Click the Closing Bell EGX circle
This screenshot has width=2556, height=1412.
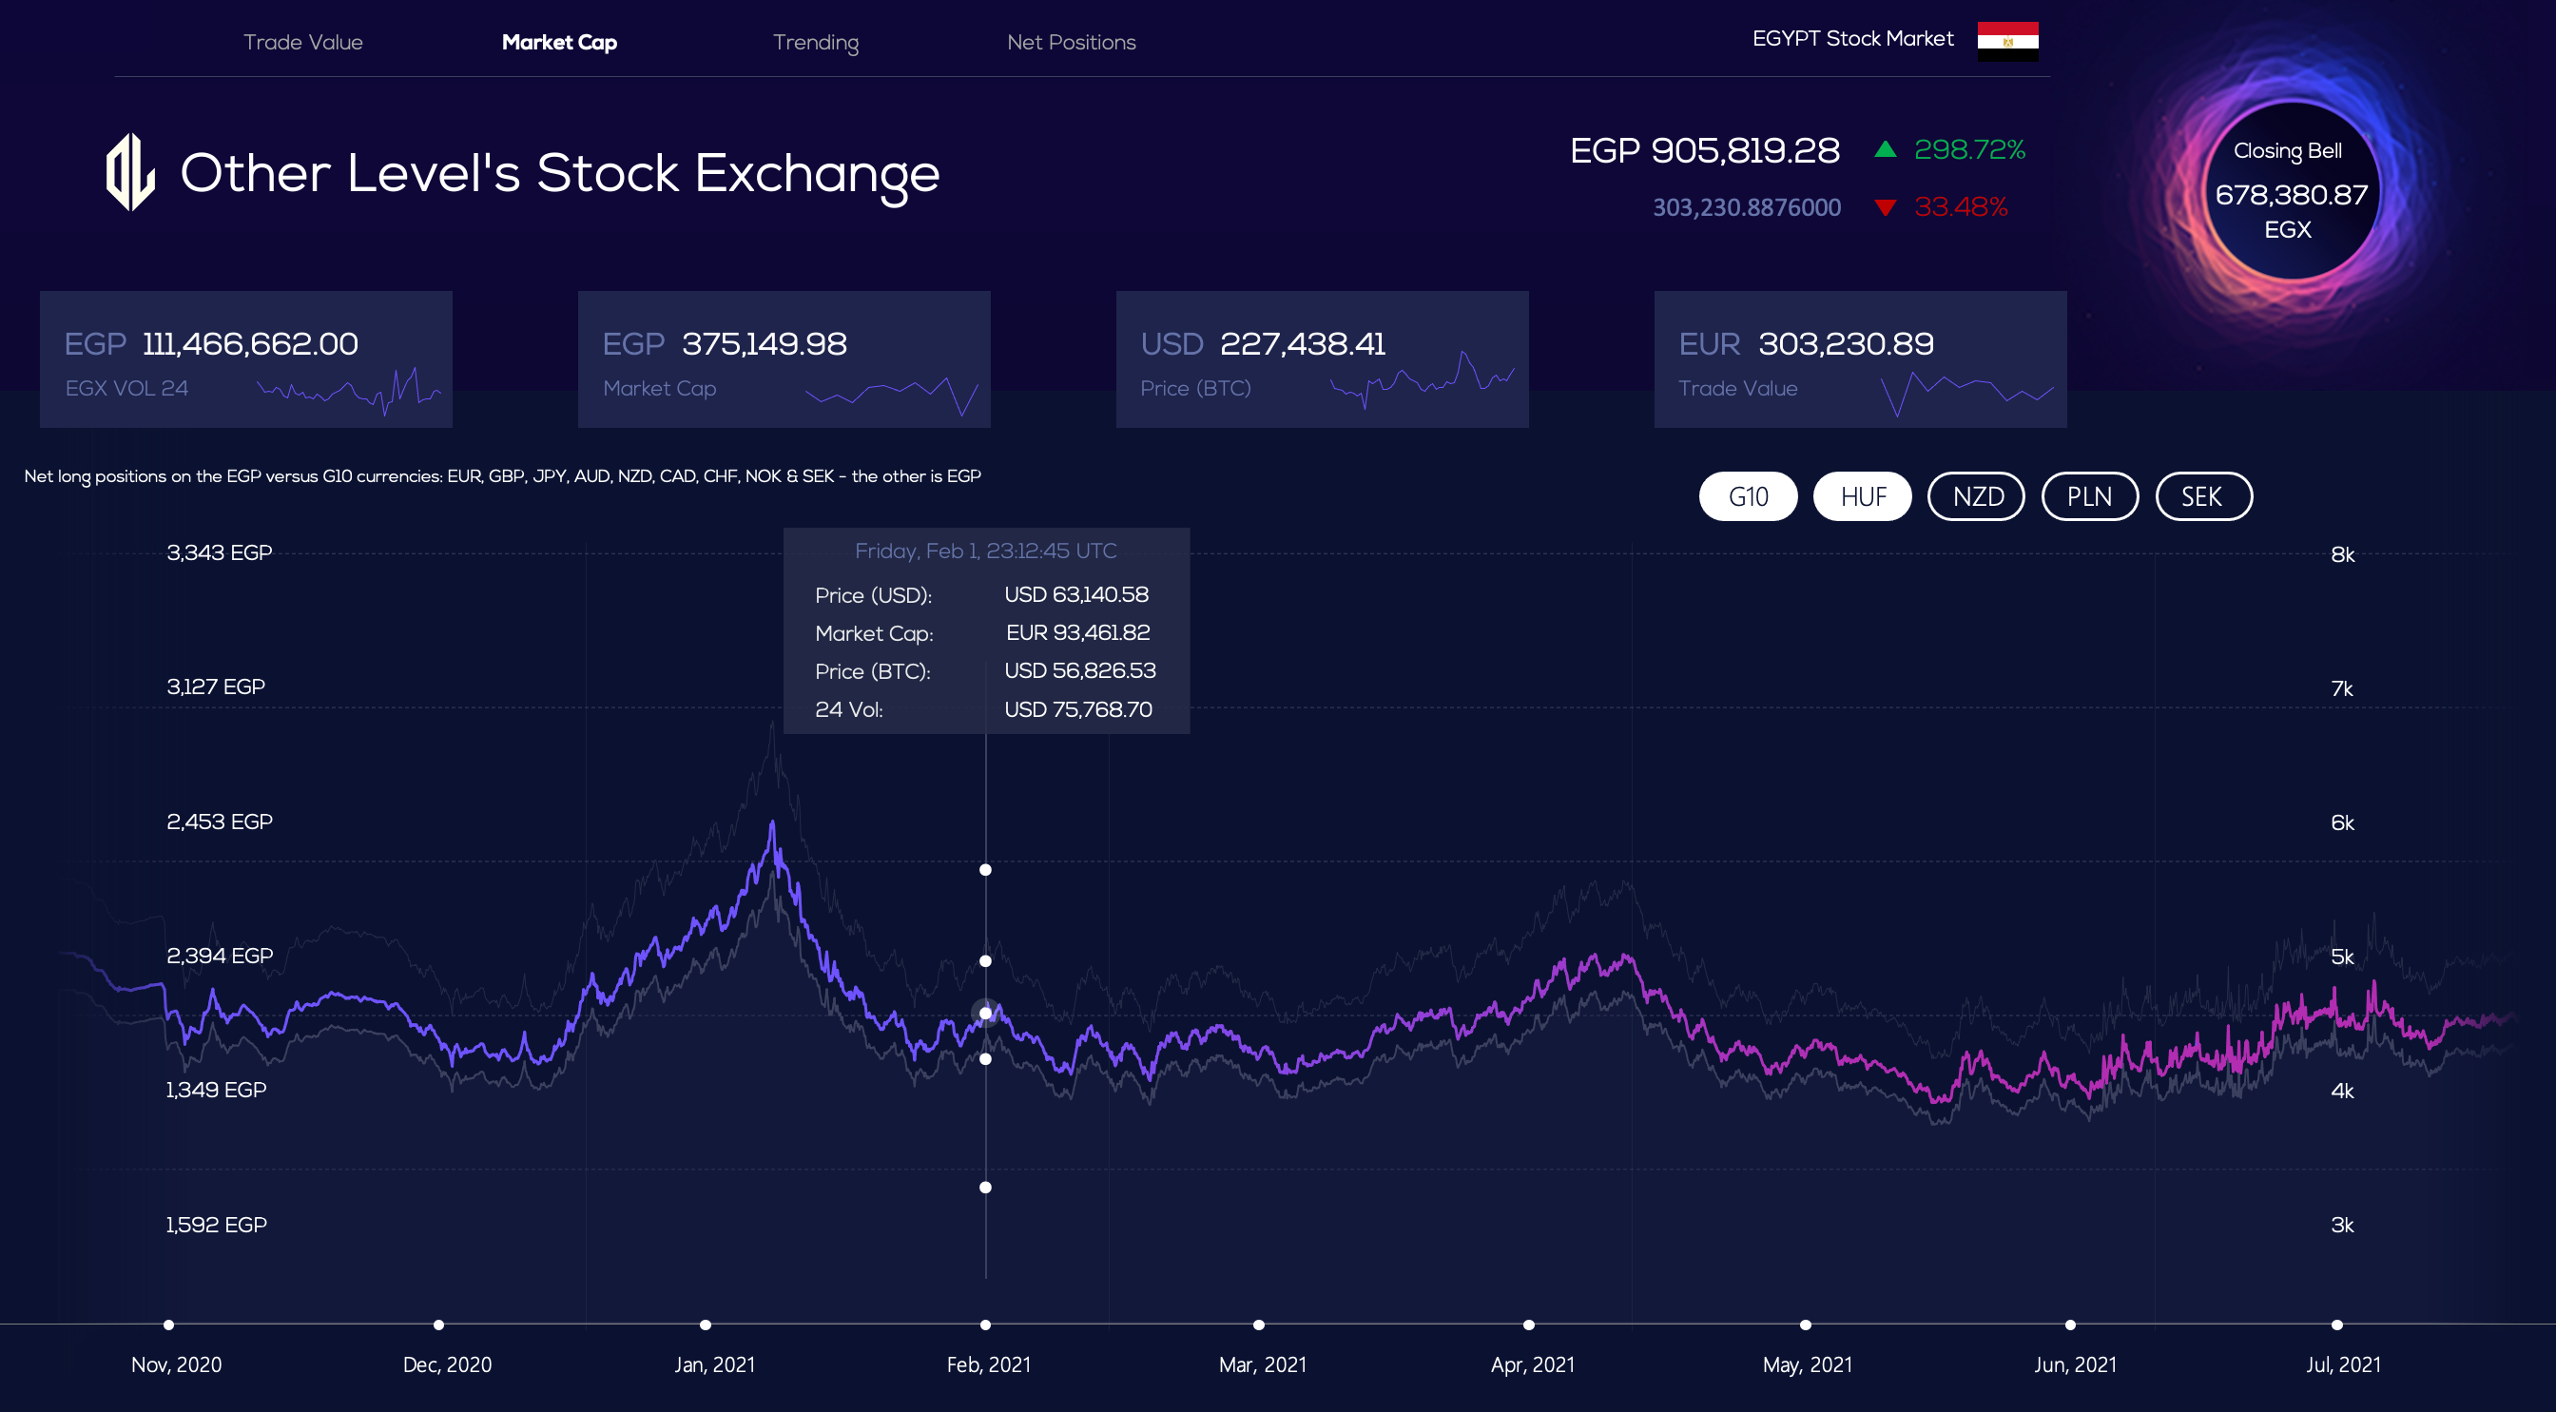[2290, 191]
